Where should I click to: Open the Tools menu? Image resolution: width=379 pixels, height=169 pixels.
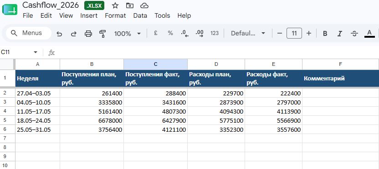[162, 15]
